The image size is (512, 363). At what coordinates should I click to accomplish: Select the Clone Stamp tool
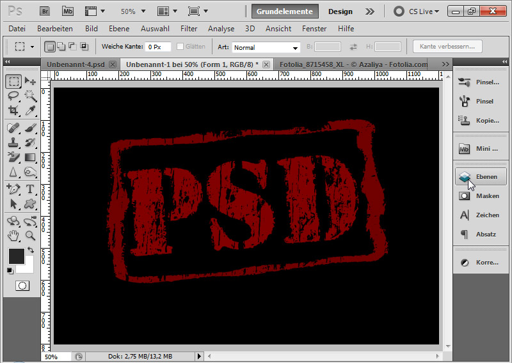(13, 143)
